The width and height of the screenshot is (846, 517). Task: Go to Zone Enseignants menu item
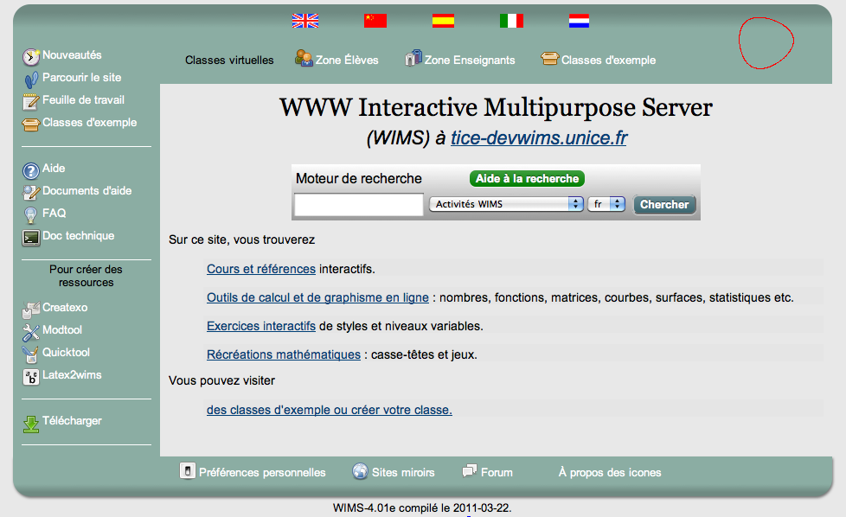[459, 60]
